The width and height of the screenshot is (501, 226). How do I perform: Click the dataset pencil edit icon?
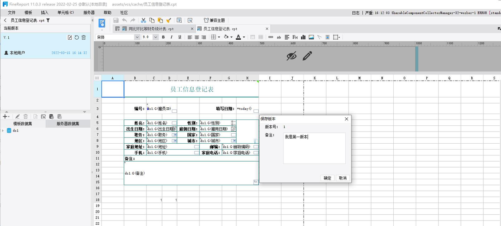(18, 117)
